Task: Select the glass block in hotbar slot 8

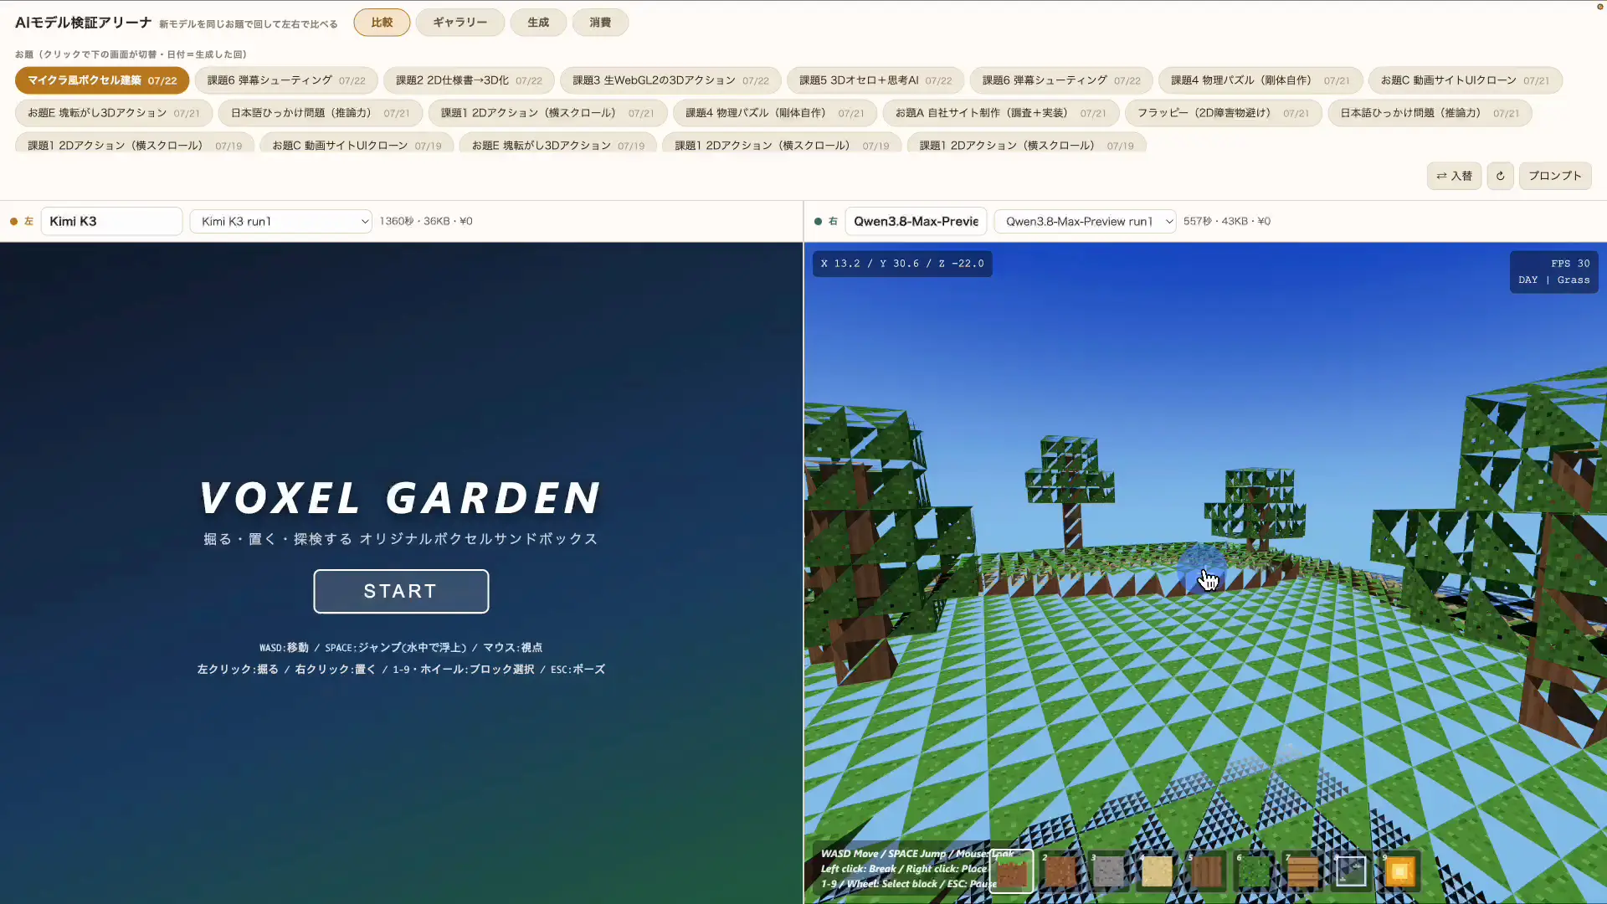Action: [1351, 872]
